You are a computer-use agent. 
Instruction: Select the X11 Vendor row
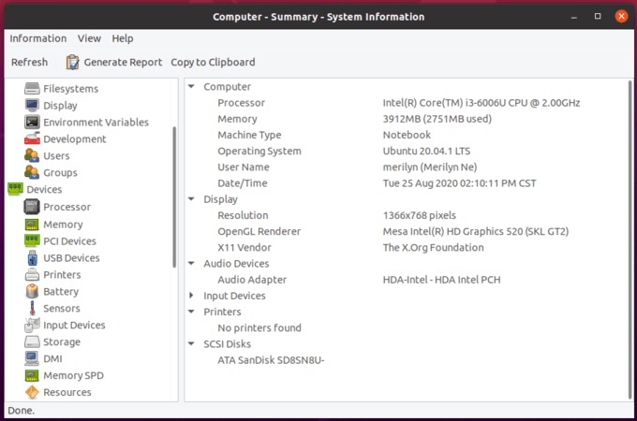pyautogui.click(x=407, y=247)
